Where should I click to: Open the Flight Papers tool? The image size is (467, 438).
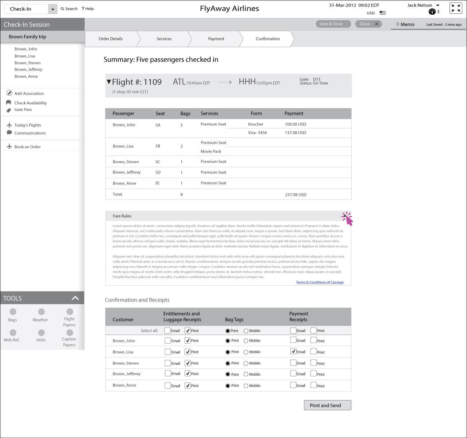tap(70, 312)
